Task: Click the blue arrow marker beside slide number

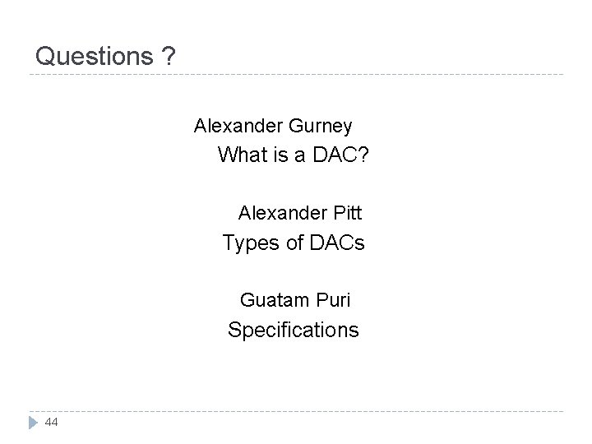Action: click(x=35, y=422)
